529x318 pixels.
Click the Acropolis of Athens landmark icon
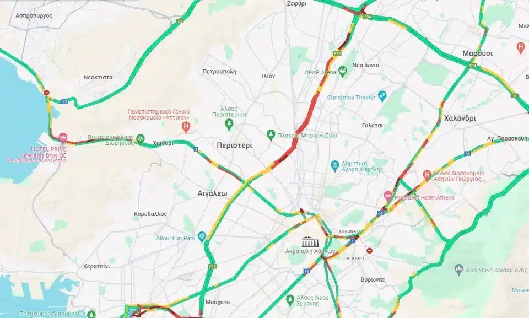308,242
